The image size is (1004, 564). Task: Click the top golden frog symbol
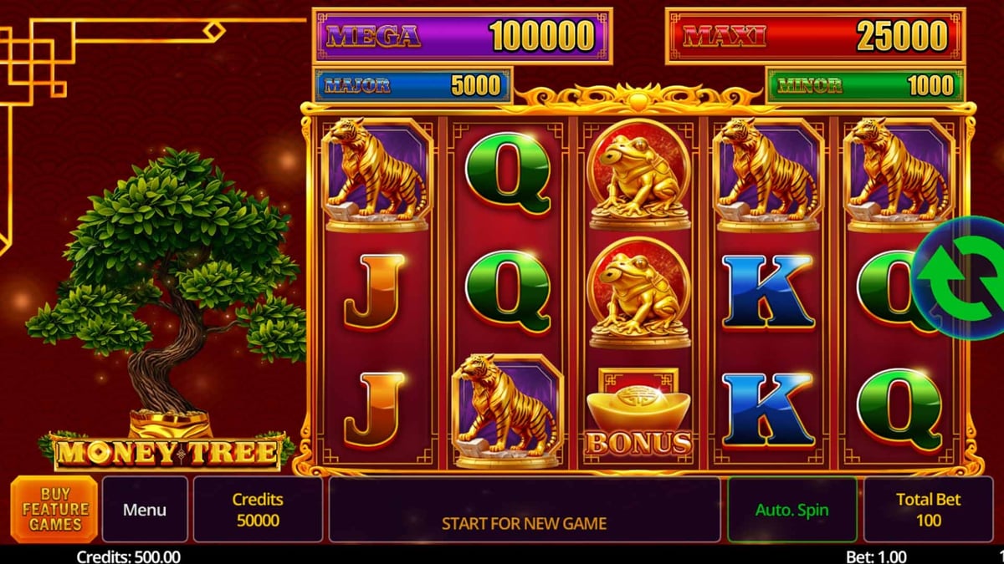[638, 174]
